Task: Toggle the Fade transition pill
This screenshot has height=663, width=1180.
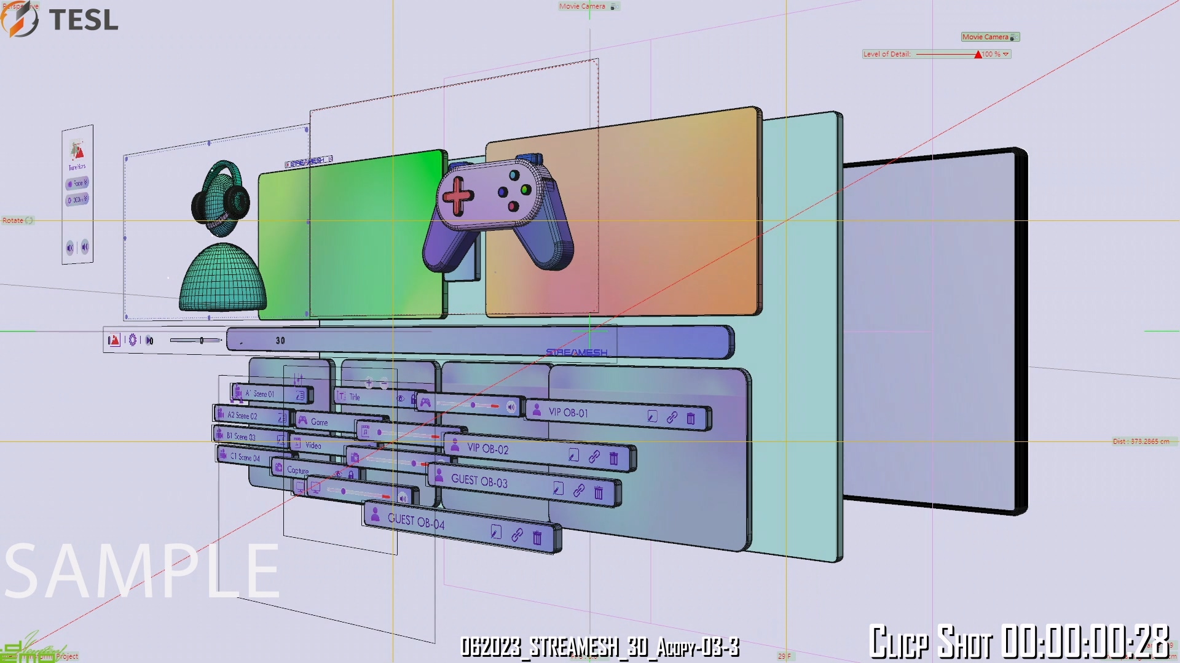Action: click(77, 183)
